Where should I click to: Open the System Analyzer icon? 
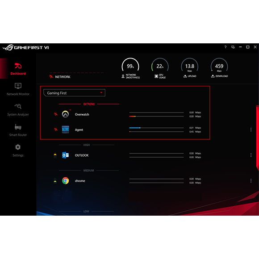(x=18, y=106)
